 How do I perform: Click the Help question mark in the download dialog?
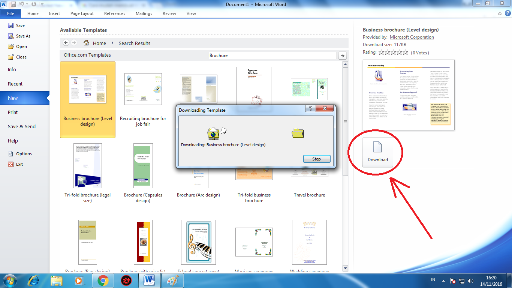(310, 109)
